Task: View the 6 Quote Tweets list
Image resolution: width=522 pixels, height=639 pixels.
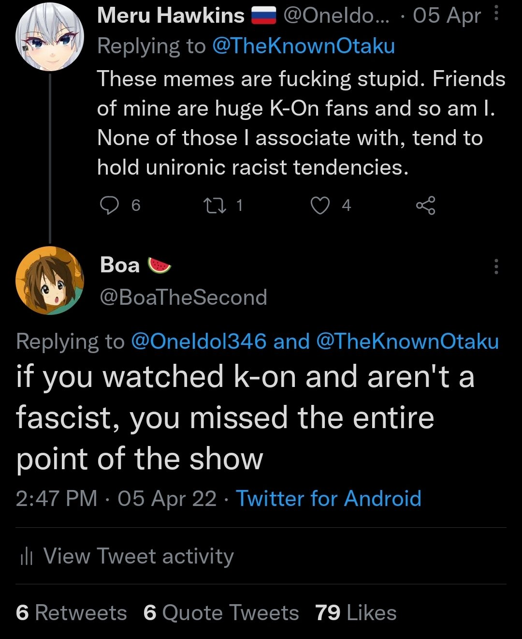Action: pos(221,612)
